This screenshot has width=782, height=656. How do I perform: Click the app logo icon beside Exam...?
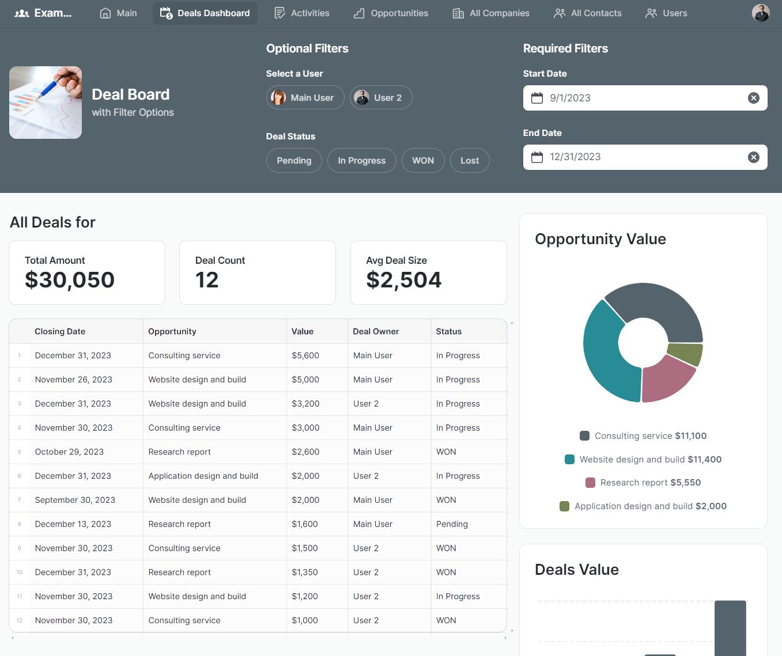(22, 13)
